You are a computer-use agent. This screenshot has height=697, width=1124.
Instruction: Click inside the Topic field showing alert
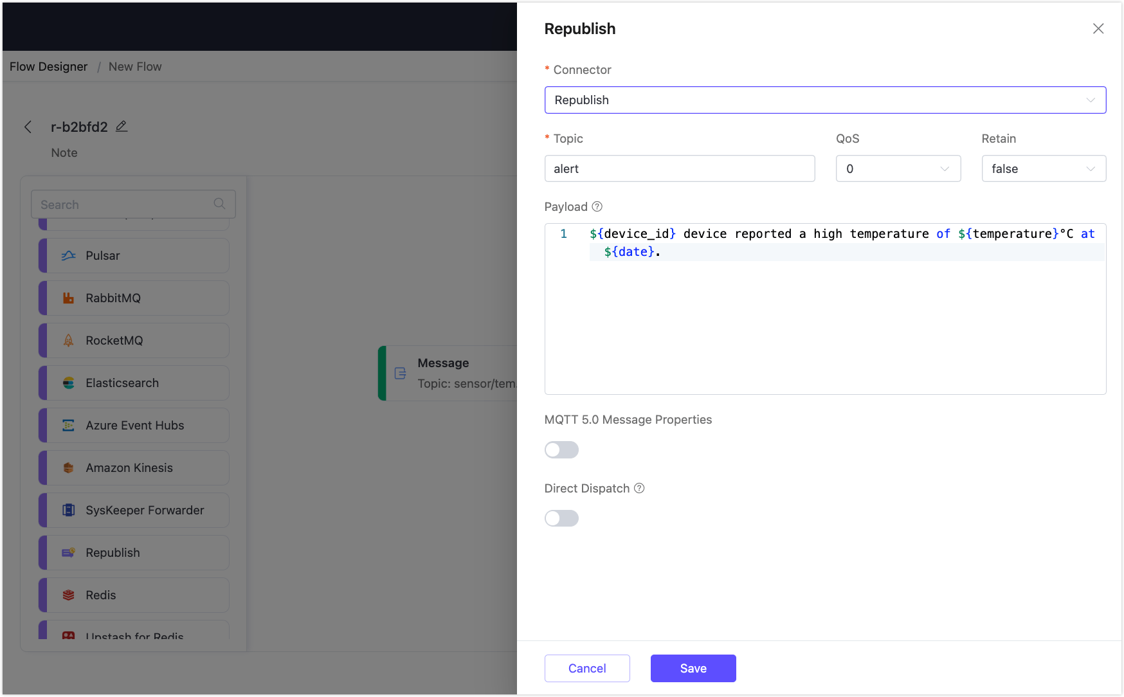679,168
